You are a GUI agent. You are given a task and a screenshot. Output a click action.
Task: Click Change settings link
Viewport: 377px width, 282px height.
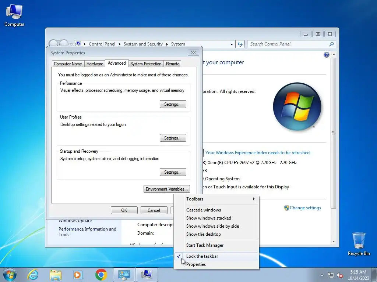pyautogui.click(x=305, y=208)
